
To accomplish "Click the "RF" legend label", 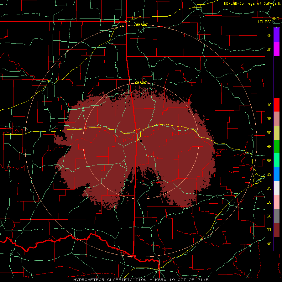I will (x=269, y=35).
